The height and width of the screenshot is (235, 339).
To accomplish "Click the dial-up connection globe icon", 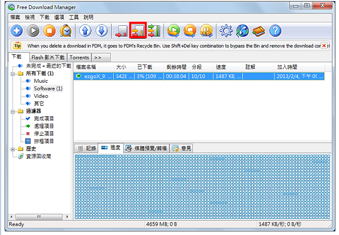I will 242,30.
